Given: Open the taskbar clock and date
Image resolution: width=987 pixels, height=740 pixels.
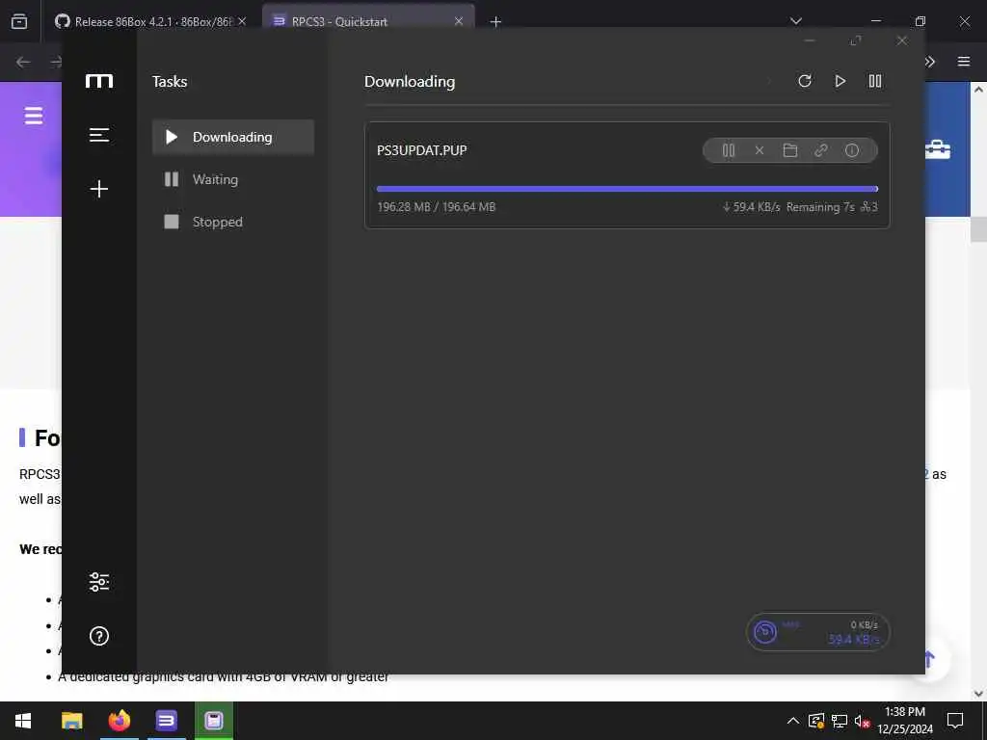Looking at the screenshot, I should click(x=904, y=721).
